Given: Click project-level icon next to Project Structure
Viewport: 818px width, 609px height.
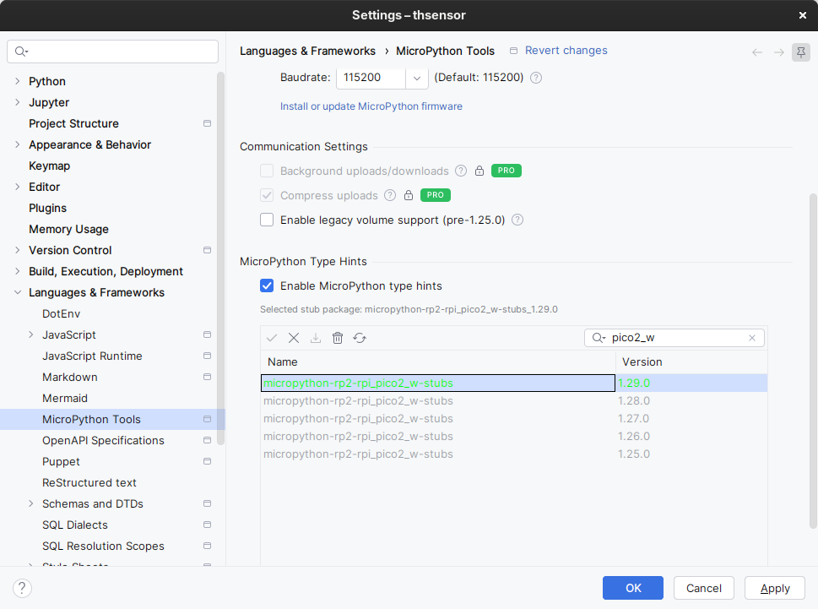Looking at the screenshot, I should tap(207, 123).
